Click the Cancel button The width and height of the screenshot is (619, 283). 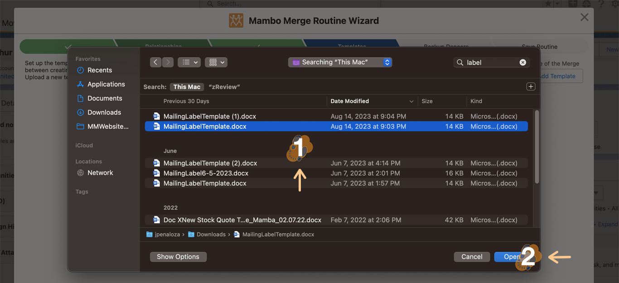click(x=472, y=257)
